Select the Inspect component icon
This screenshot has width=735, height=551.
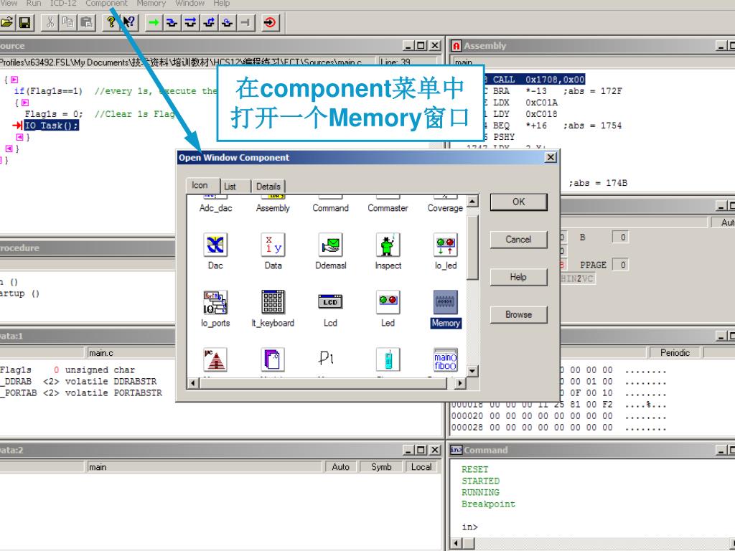[388, 245]
